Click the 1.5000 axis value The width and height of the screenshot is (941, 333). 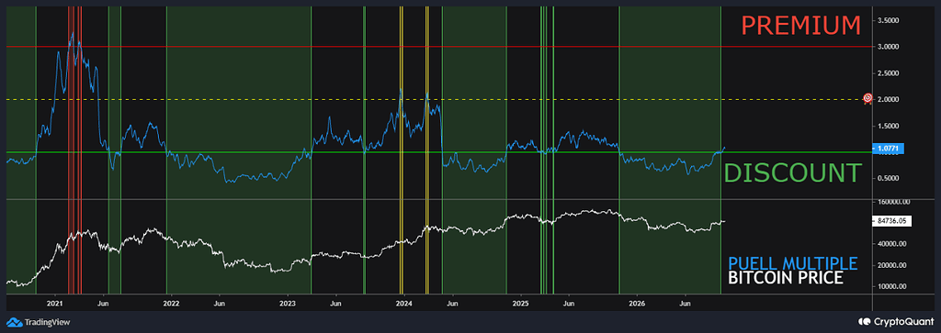pyautogui.click(x=890, y=126)
